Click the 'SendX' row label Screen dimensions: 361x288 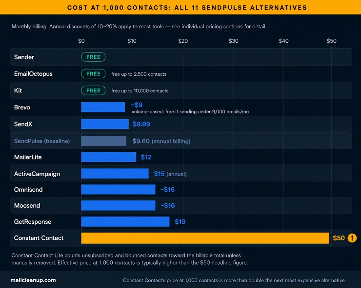23,124
